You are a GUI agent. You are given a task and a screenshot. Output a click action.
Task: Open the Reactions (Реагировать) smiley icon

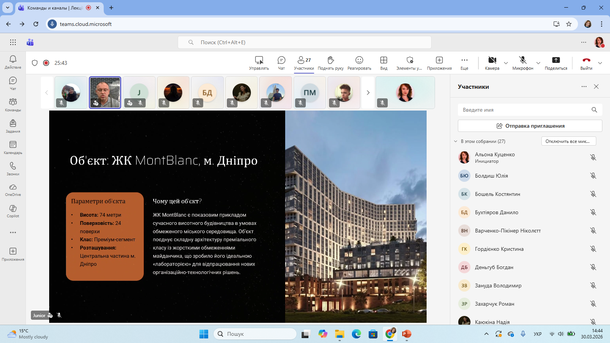coord(359,60)
